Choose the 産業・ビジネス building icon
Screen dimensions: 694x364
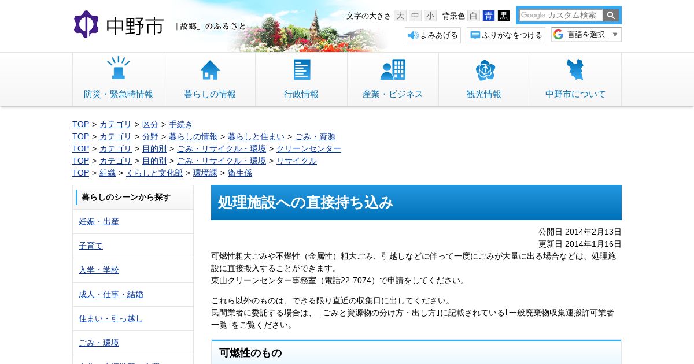coord(393,69)
